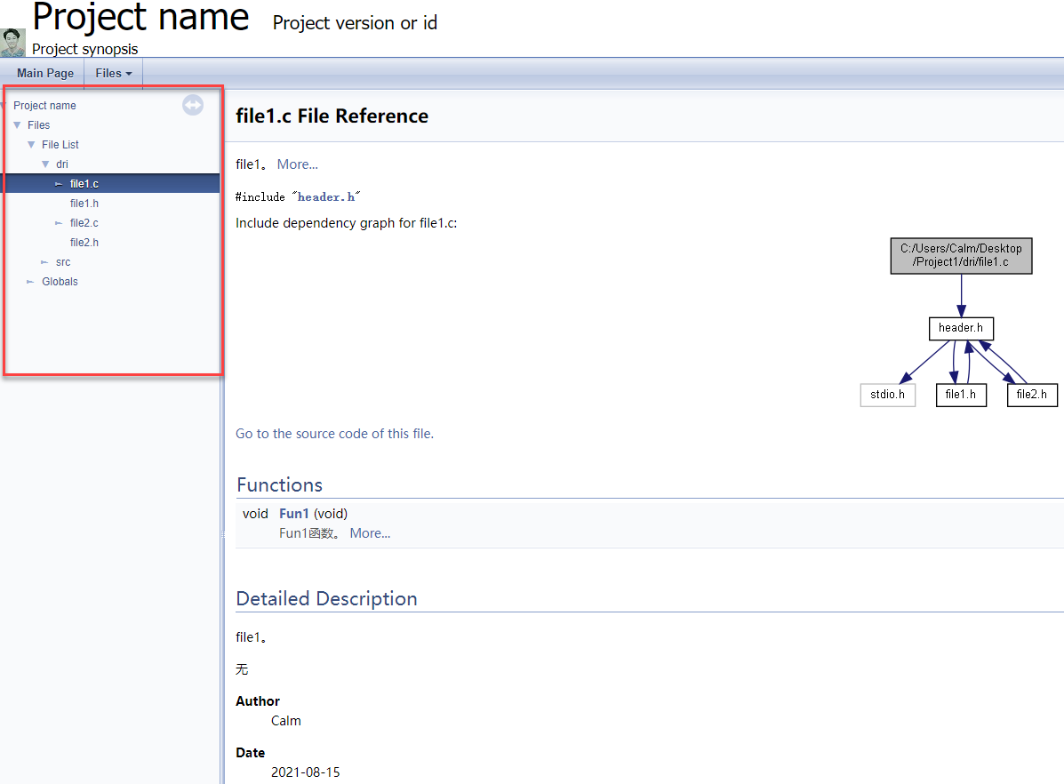Open the Fun1 function link
This screenshot has height=784, width=1064.
pyautogui.click(x=294, y=514)
